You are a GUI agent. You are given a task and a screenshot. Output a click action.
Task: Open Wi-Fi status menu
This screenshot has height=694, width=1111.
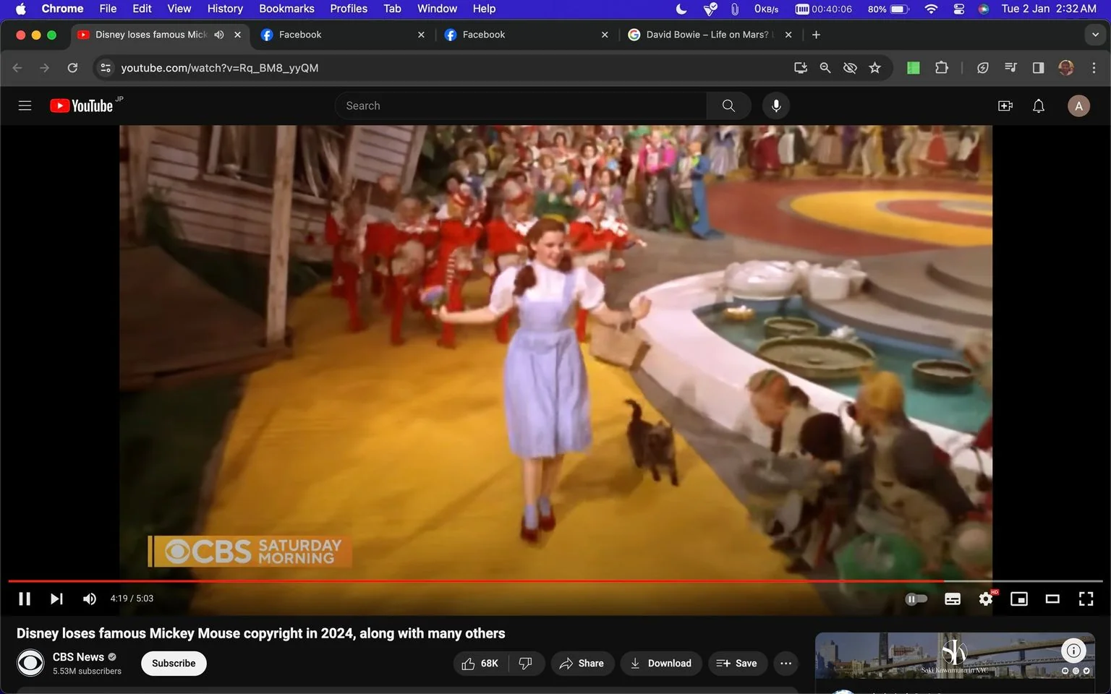pos(931,9)
